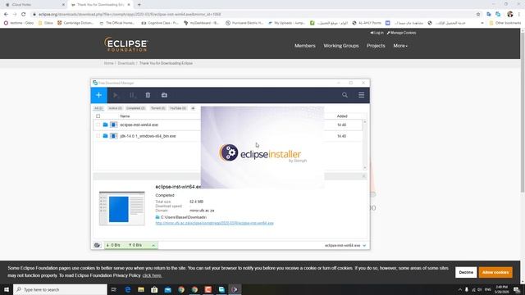Click the Eclipse Foundation logo
Viewport: 525px width, 295px height.
pos(126,44)
